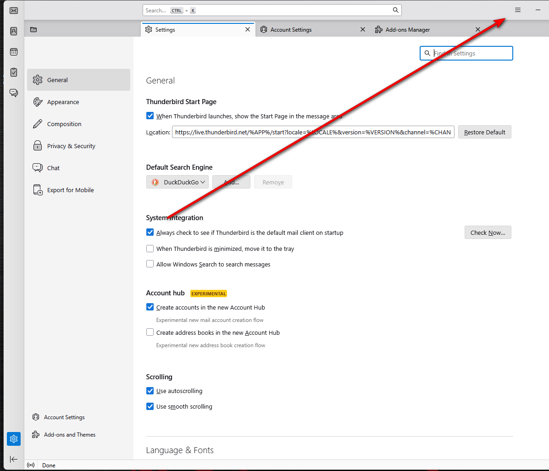
Task: Toggle create accounts in new Account Hub
Action: [150, 307]
